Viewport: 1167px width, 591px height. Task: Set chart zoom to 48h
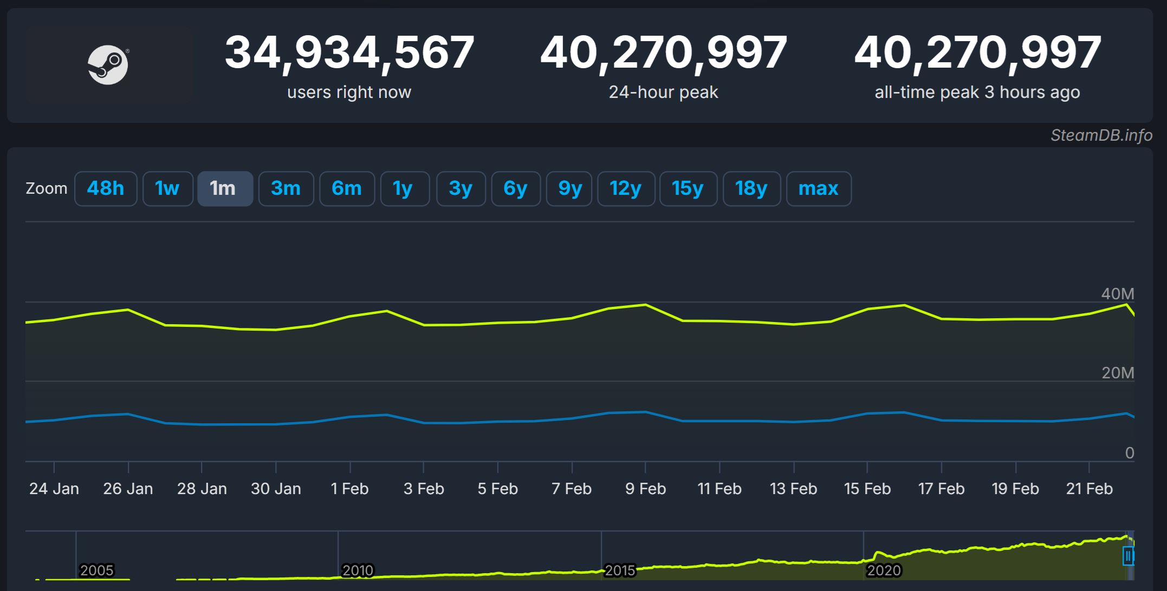[106, 188]
